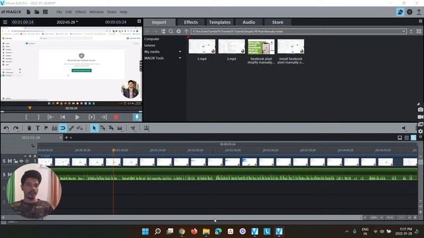The height and width of the screenshot is (238, 424).
Task: Toggle object snapping magnet
Action: pos(63,128)
